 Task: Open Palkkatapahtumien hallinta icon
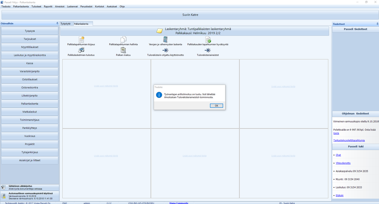coord(123,39)
